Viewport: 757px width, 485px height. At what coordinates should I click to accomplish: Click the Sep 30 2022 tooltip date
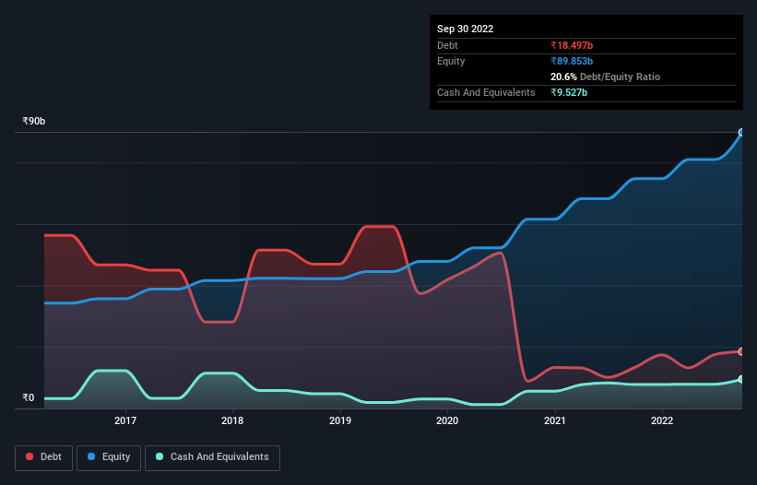pyautogui.click(x=465, y=29)
